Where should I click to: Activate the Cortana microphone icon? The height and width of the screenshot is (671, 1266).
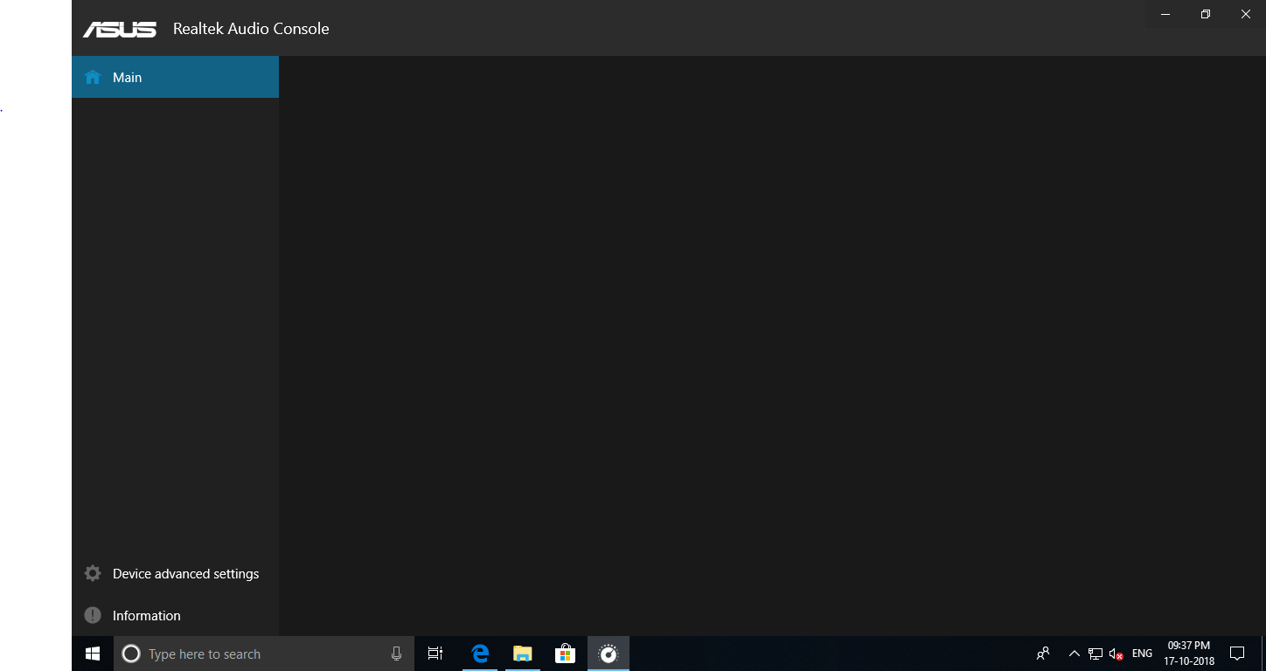click(396, 654)
